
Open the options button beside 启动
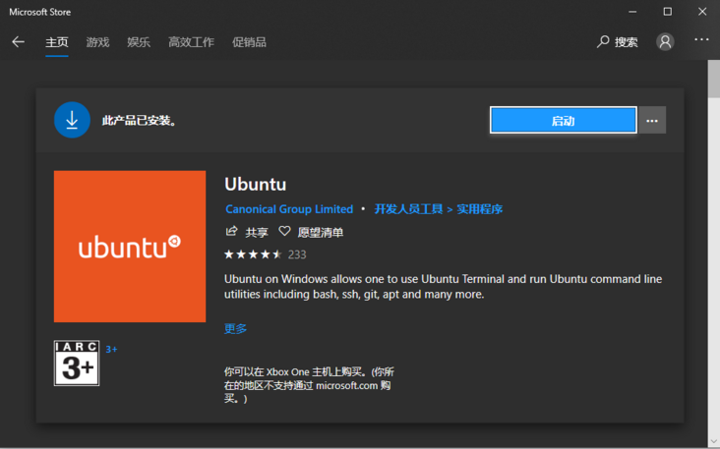point(652,120)
